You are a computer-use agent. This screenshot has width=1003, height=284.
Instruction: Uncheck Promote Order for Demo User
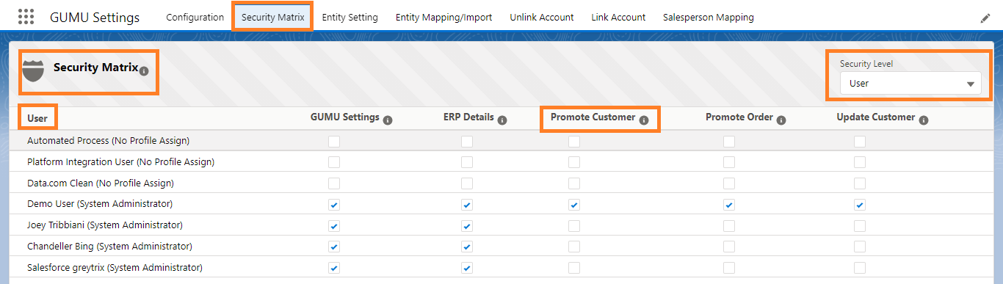729,205
